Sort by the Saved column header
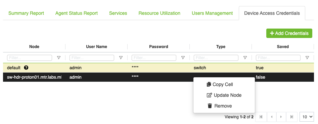Screen dimensions: 318x124 (283, 47)
